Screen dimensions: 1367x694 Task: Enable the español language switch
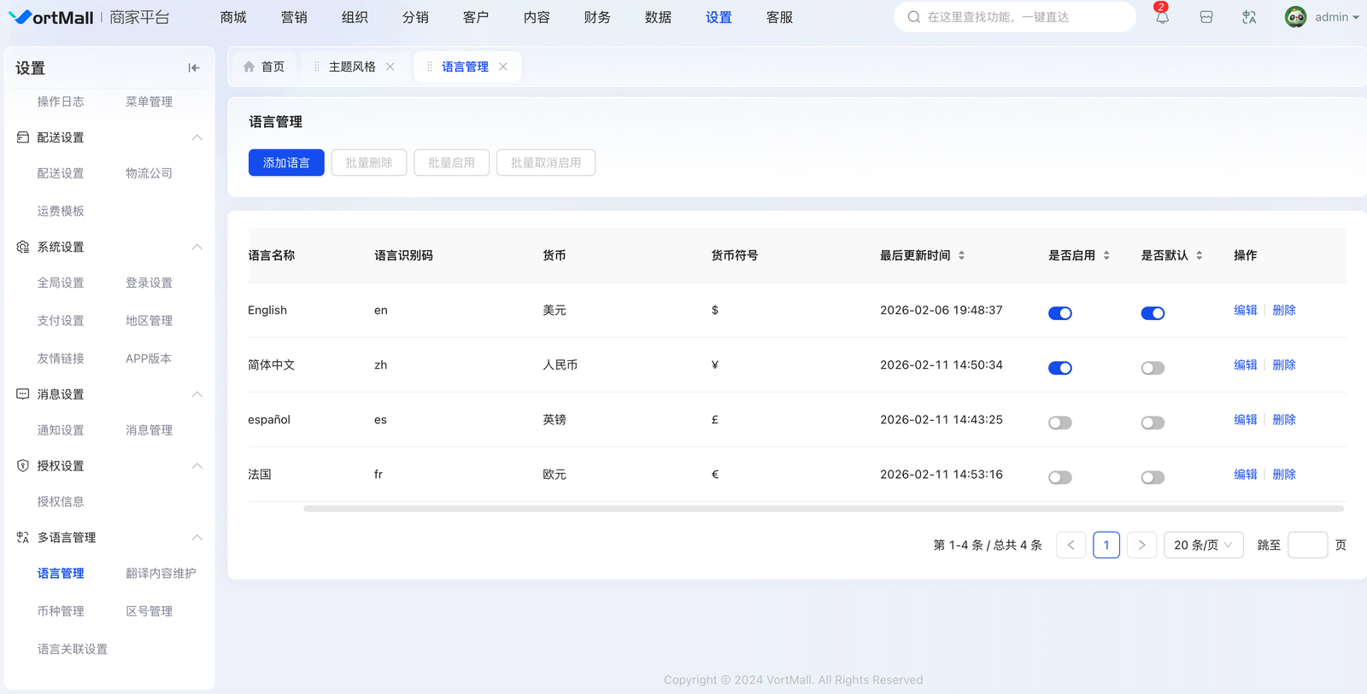click(1060, 423)
